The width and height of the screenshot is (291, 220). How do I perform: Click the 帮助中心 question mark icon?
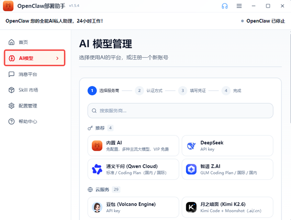(12, 122)
